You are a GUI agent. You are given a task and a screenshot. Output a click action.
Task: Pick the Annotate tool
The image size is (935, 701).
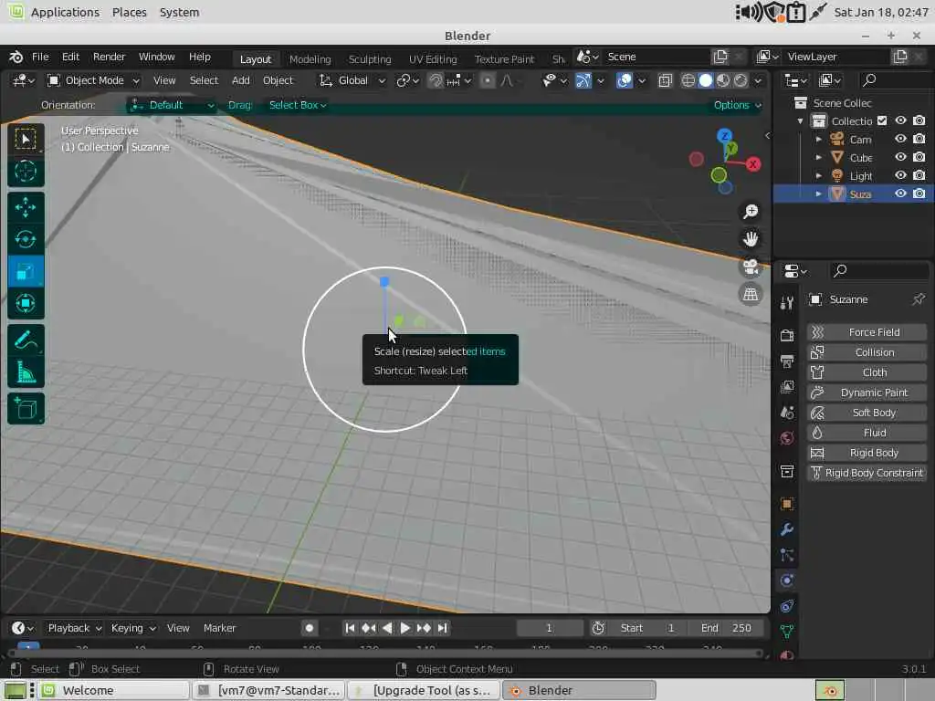point(25,340)
